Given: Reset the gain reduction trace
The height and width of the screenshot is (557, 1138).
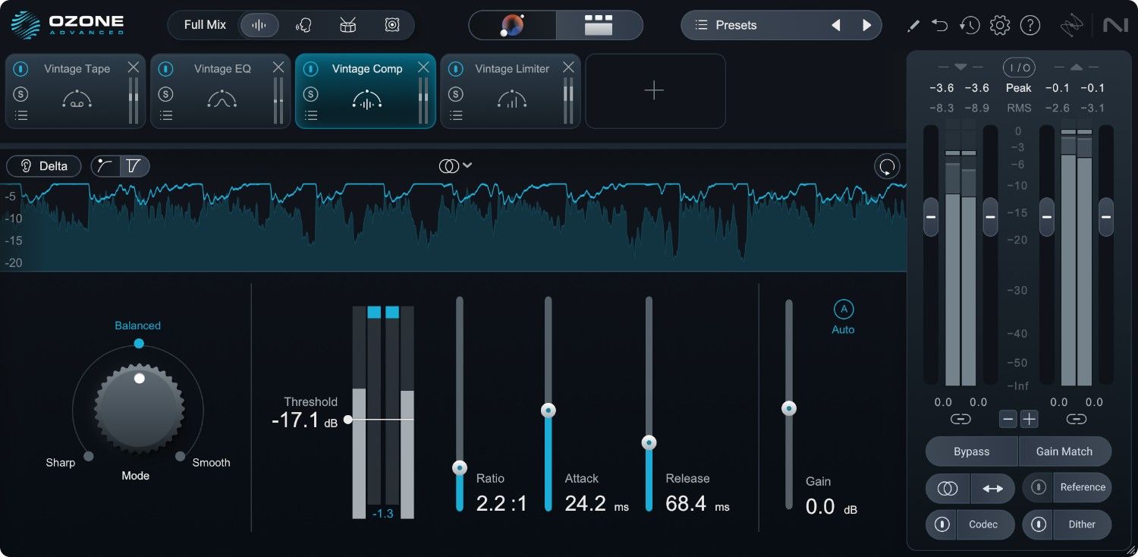Looking at the screenshot, I should [886, 166].
